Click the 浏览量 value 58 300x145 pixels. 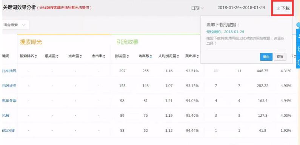pyautogui.click(x=122, y=131)
